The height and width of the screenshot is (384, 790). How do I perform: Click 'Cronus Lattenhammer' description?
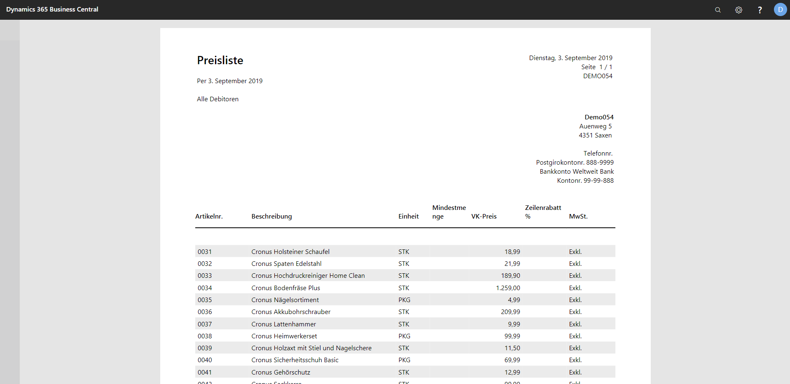pyautogui.click(x=283, y=324)
